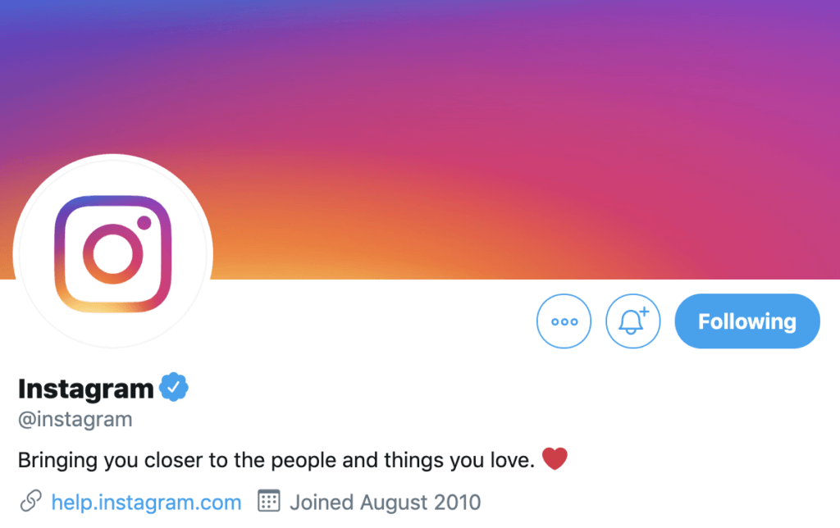Open the help.instagram.com link
Viewport: 840px width, 528px height.
coord(146,502)
